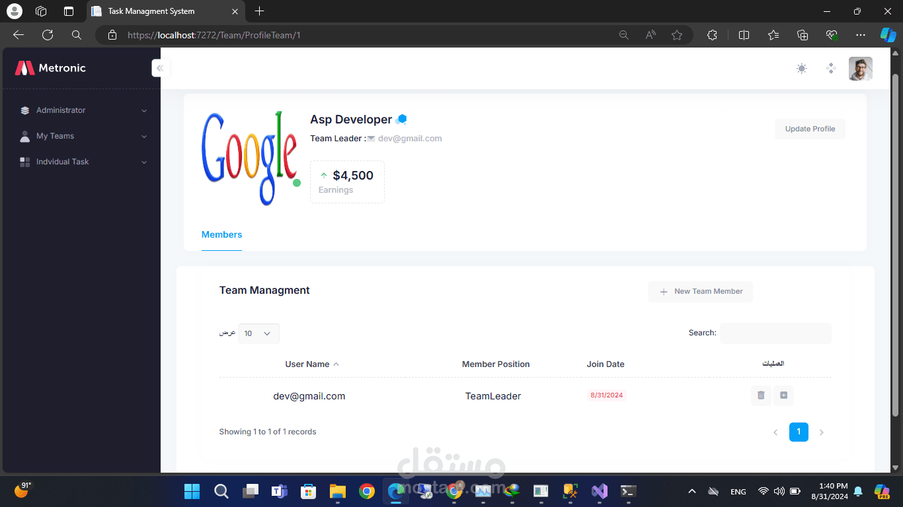Click the address bar URL
Screen dimensions: 903x507
point(214,35)
